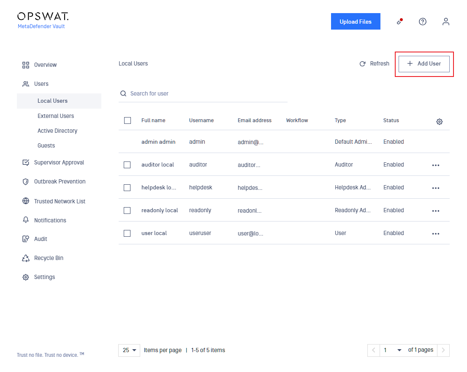This screenshot has width=467, height=372.
Task: Click the 'user@lo...' email cell
Action: pos(250,233)
